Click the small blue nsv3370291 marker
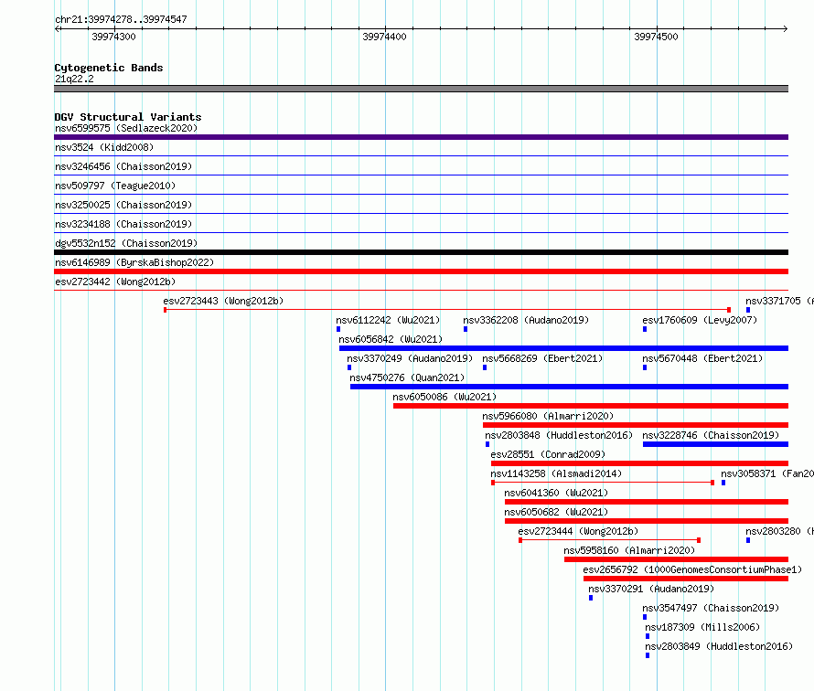This screenshot has width=814, height=691. coord(591,598)
